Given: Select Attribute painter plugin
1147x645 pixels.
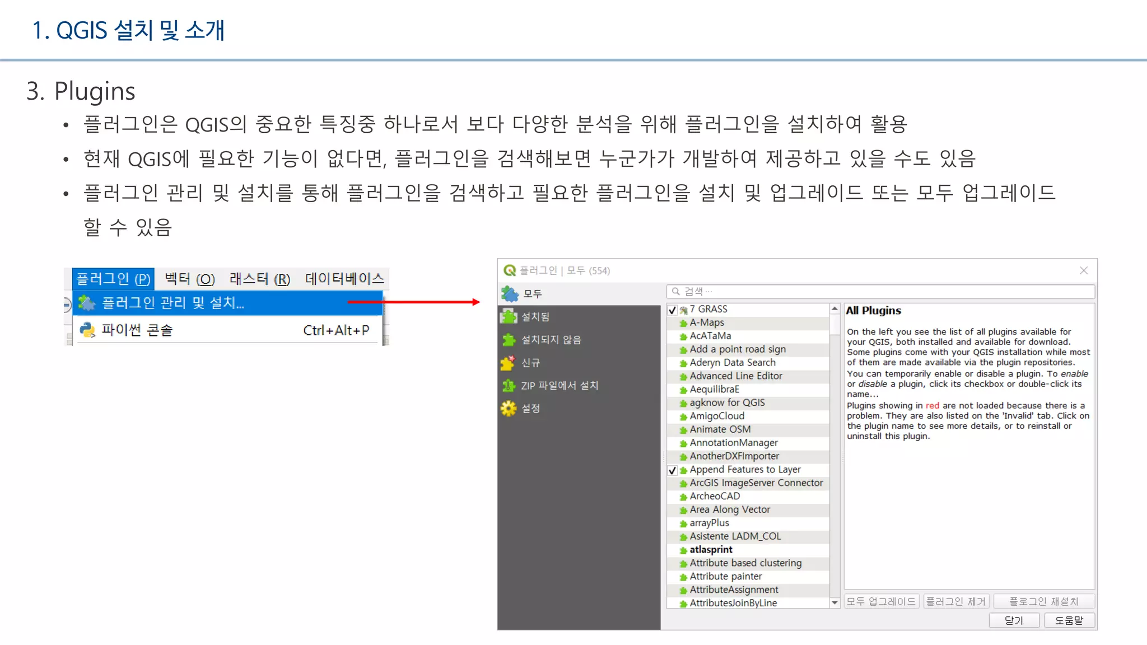Looking at the screenshot, I should (x=748, y=577).
